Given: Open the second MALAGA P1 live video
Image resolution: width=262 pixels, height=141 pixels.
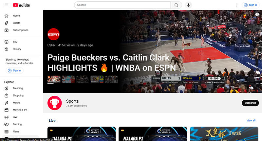Looking at the screenshot, I should (153, 134).
